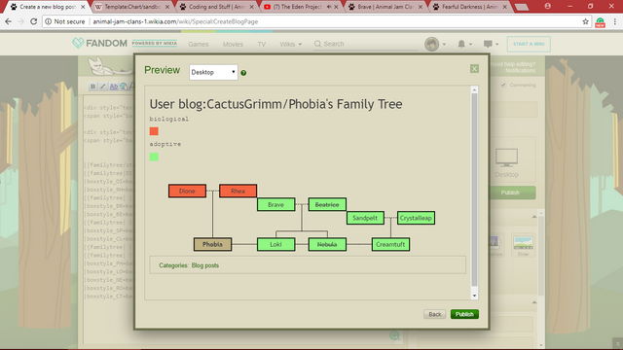Open the Desktop preview mode dropdown

[x=213, y=72]
